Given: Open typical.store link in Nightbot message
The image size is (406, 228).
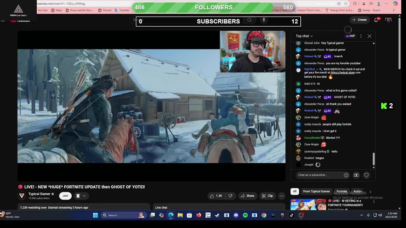Looking at the screenshot, I should 343,73.
